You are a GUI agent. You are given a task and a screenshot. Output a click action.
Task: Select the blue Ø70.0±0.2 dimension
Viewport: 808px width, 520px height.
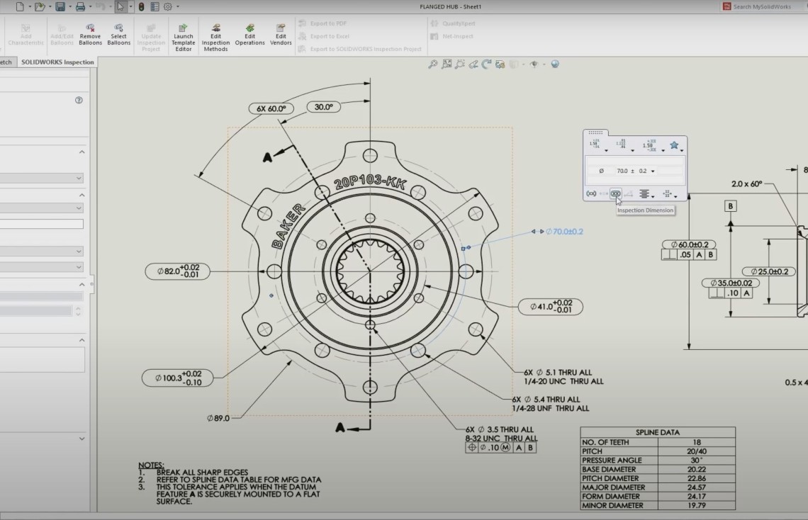tap(564, 232)
